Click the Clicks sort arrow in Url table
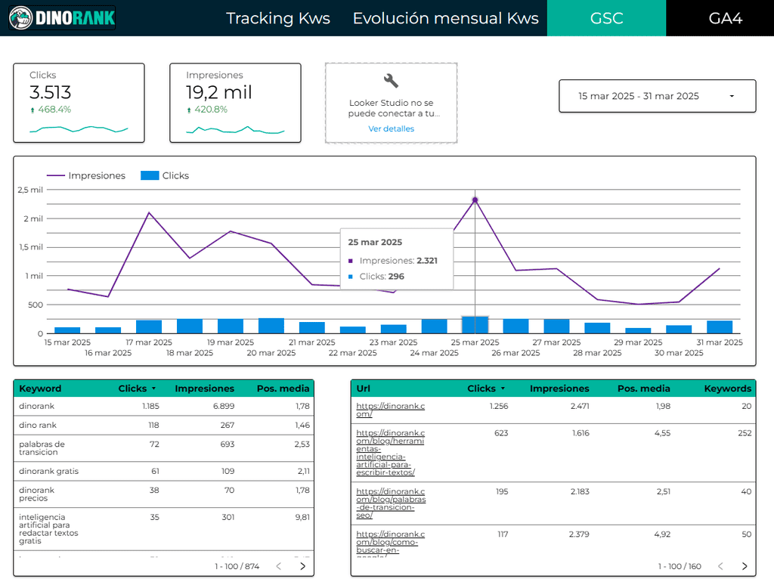The height and width of the screenshot is (579, 774). (503, 389)
